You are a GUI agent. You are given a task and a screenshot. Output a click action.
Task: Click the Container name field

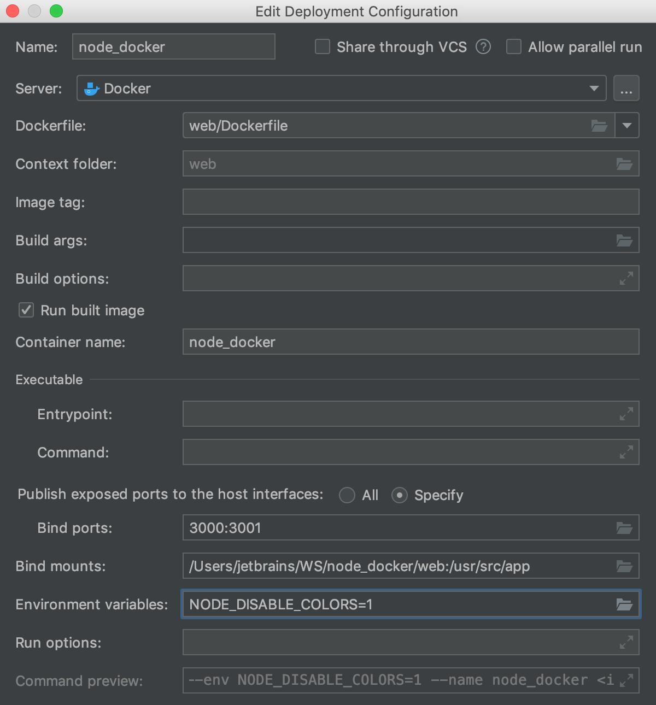(411, 342)
